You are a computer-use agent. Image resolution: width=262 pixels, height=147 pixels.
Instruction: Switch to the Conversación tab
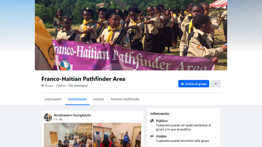[x=77, y=99]
